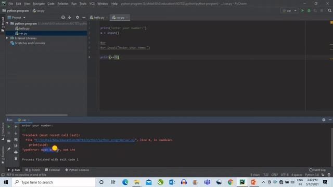Open the Navigate menu
The width and height of the screenshot is (333, 187).
click(39, 4)
